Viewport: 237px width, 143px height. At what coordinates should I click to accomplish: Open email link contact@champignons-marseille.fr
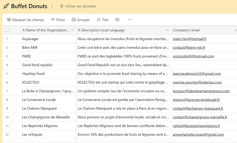(x=200, y=117)
